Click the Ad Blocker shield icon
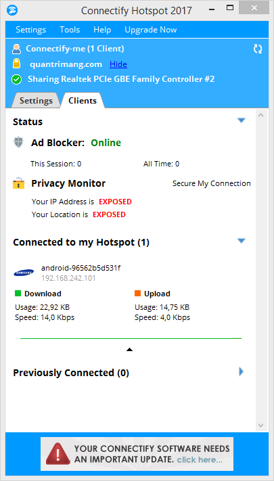The width and height of the screenshot is (274, 481). [x=18, y=143]
